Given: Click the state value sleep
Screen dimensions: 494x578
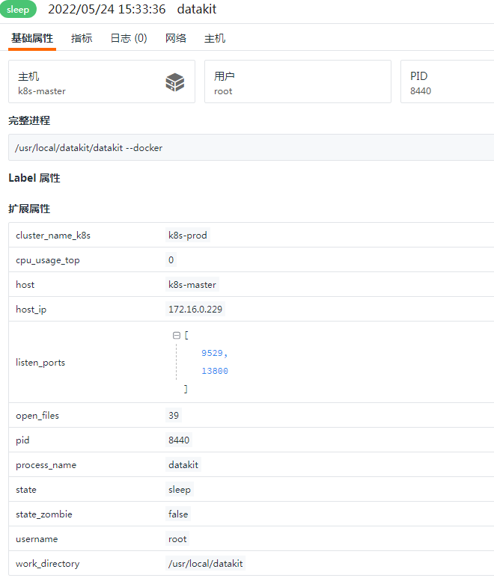Looking at the screenshot, I should 180,490.
